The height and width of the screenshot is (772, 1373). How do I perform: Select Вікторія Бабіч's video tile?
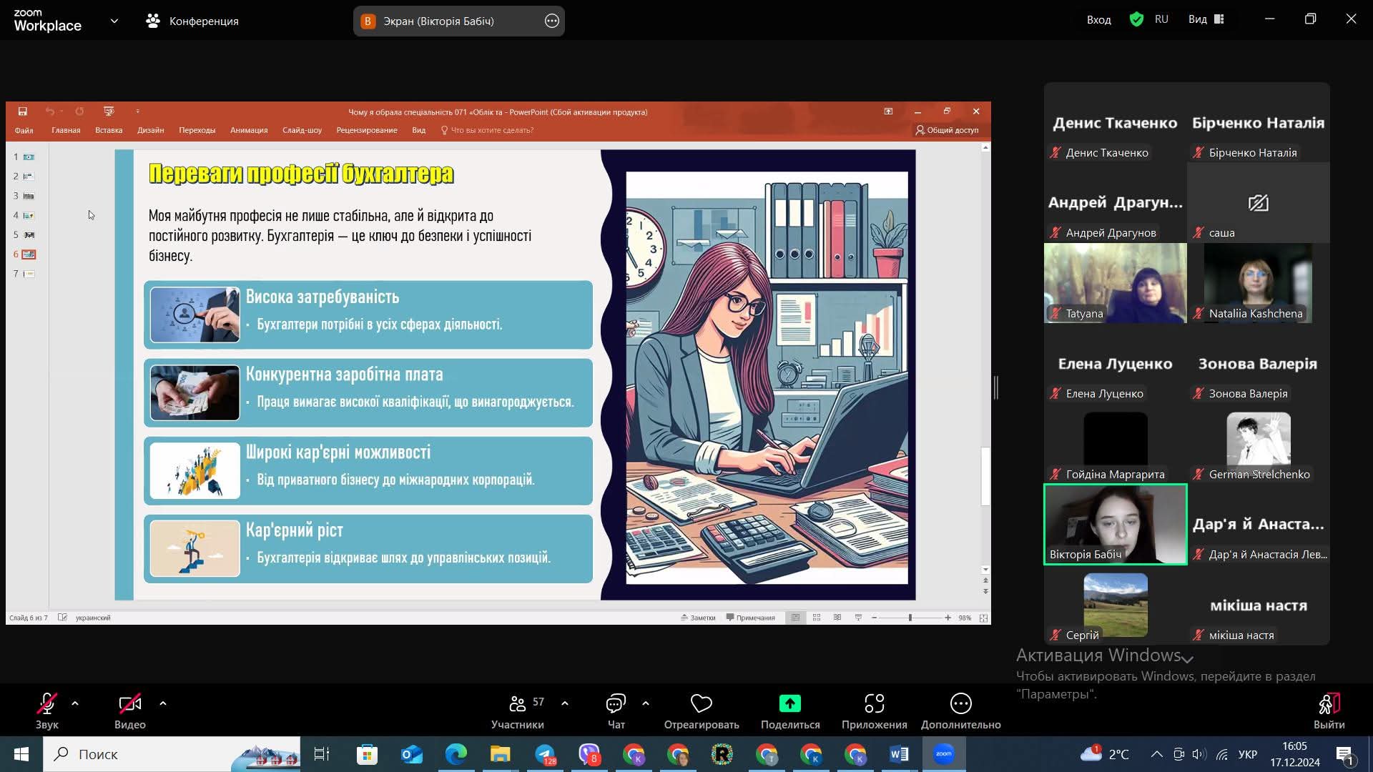click(x=1115, y=524)
